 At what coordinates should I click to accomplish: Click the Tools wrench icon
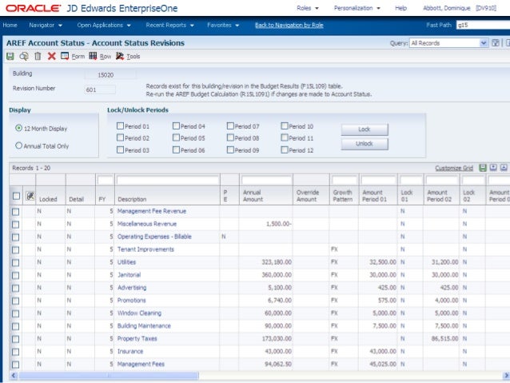(120, 56)
